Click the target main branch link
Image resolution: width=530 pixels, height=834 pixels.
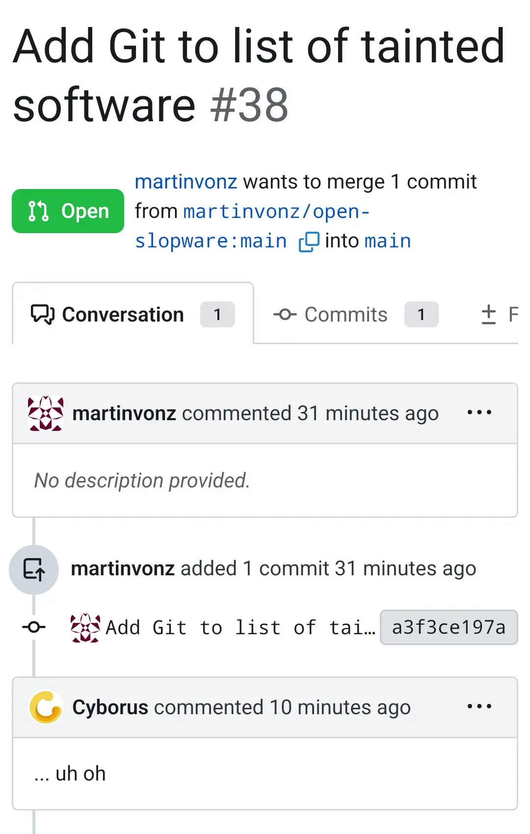[x=388, y=241]
